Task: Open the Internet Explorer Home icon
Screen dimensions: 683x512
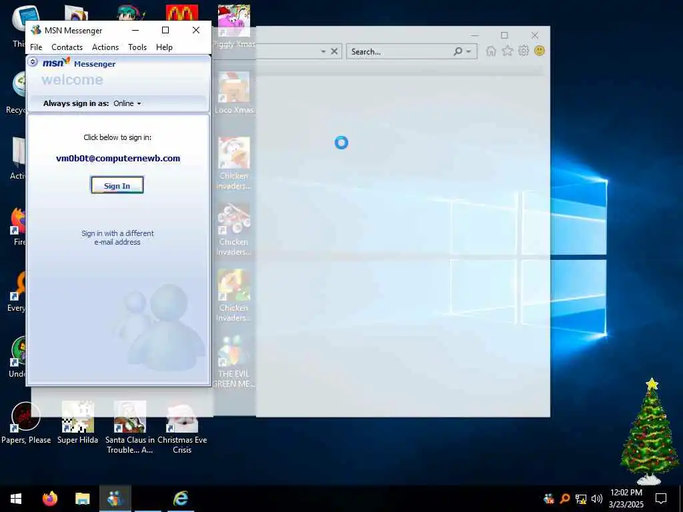Action: pyautogui.click(x=491, y=51)
